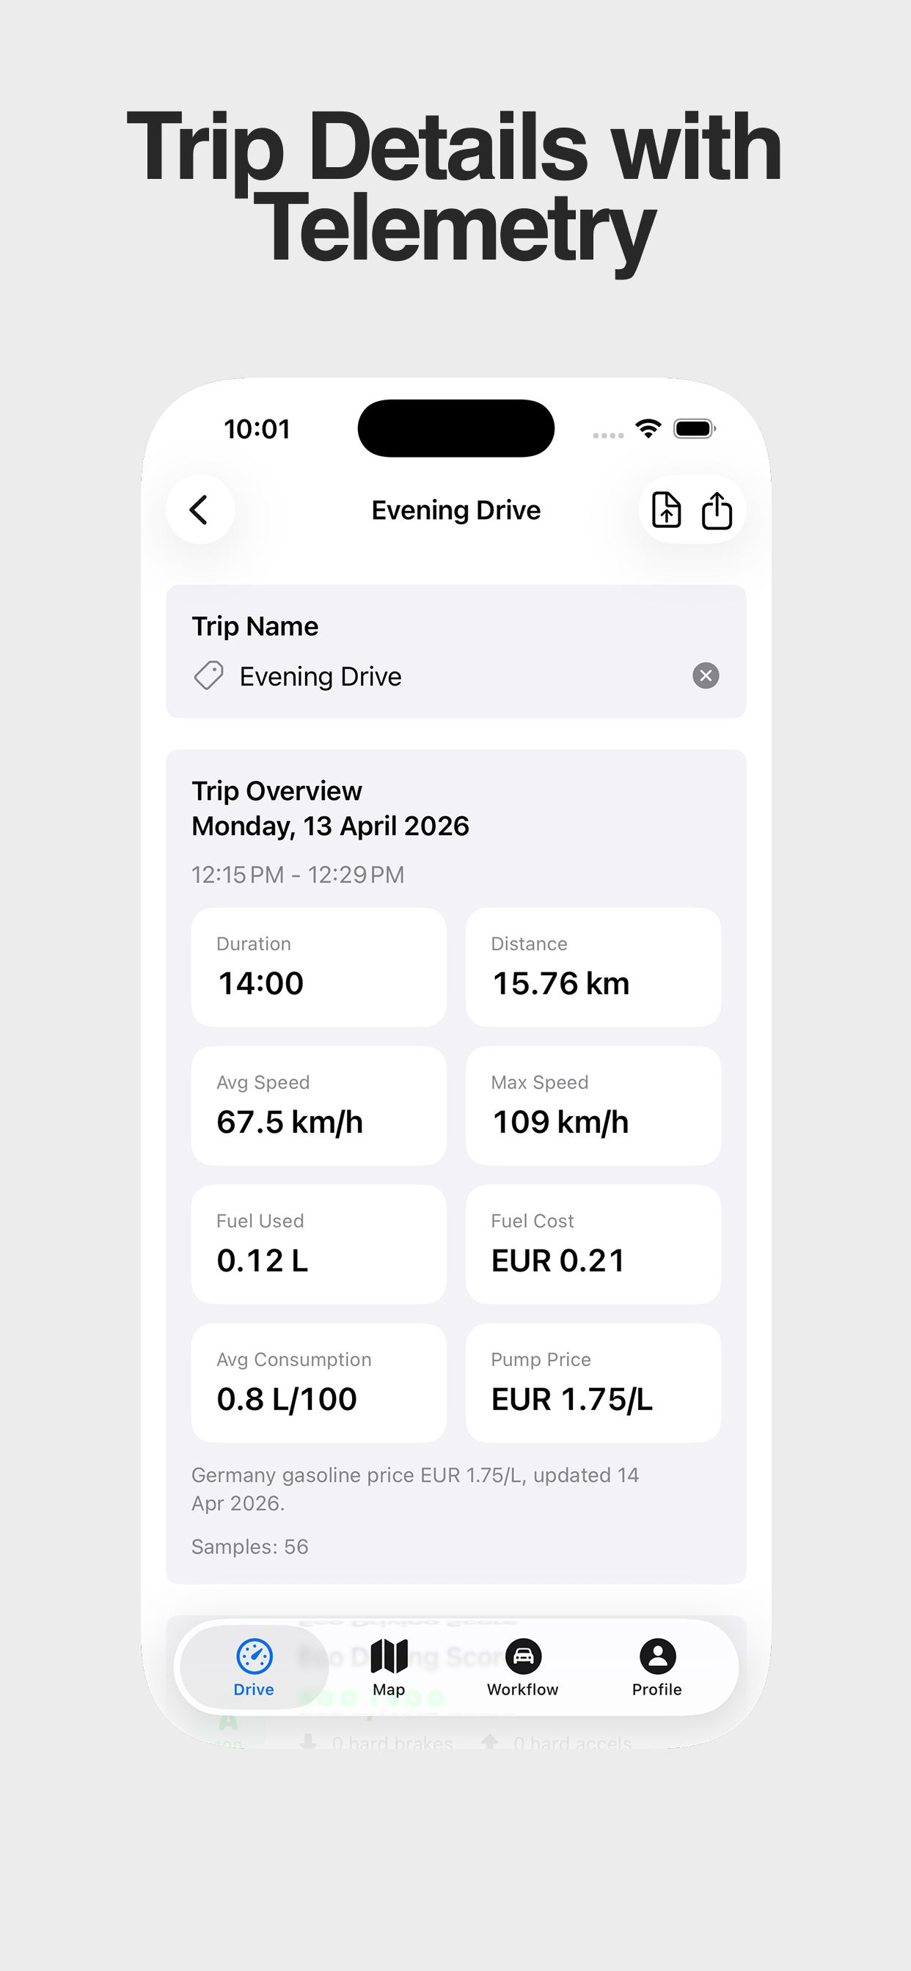911x1971 pixels.
Task: Tap the Fuel Used 0.12 L card
Action: pos(318,1244)
